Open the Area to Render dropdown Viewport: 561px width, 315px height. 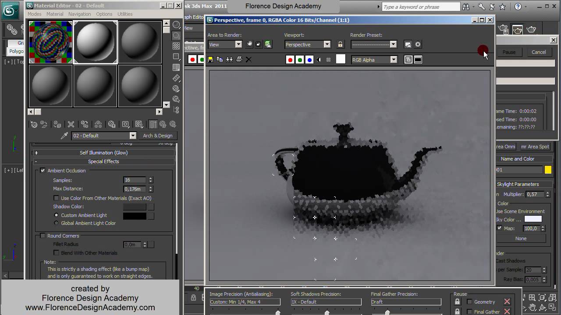tap(238, 44)
